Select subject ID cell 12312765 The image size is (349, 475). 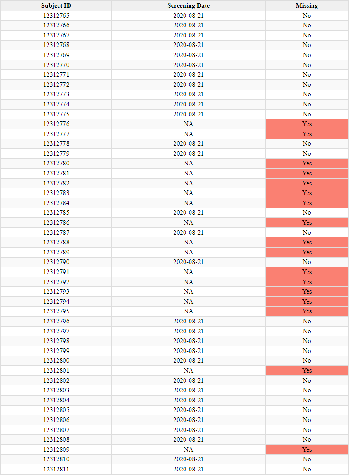(x=56, y=16)
